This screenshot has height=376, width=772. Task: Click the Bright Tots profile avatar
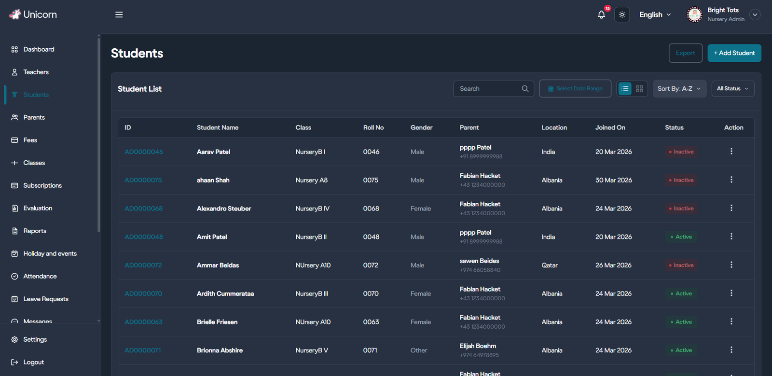point(694,14)
